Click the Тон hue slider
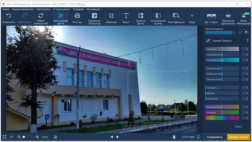The image size is (252, 142). (x=222, y=118)
